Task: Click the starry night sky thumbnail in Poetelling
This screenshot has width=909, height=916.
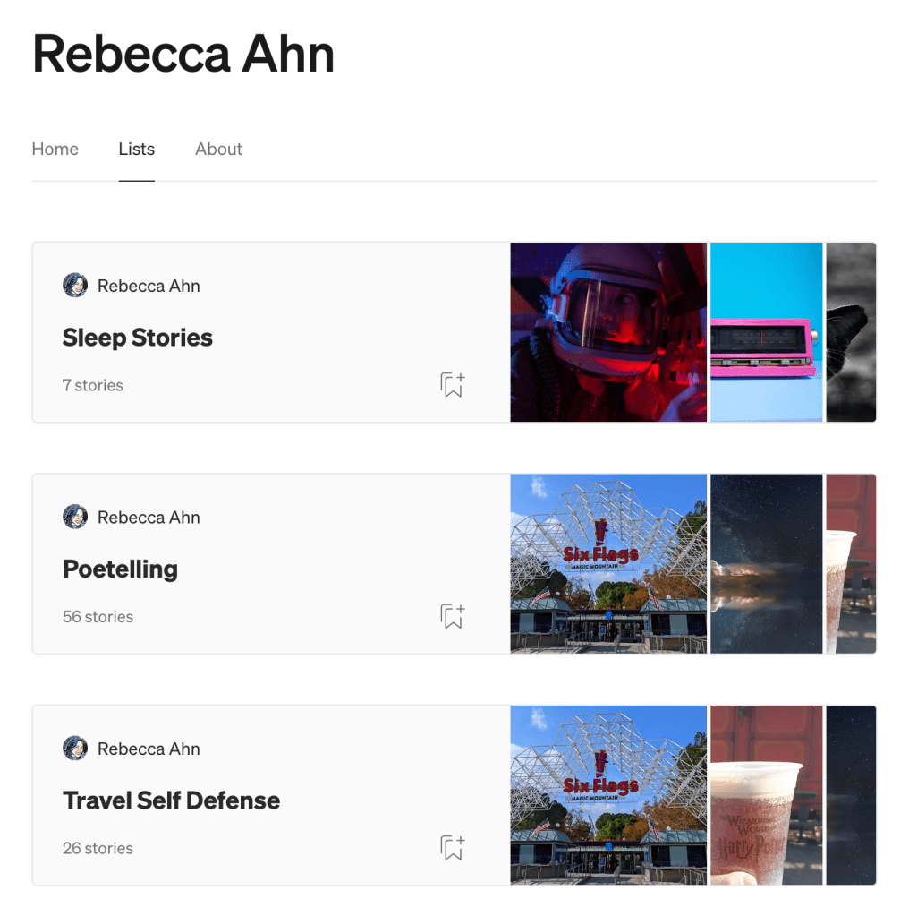Action: [766, 563]
